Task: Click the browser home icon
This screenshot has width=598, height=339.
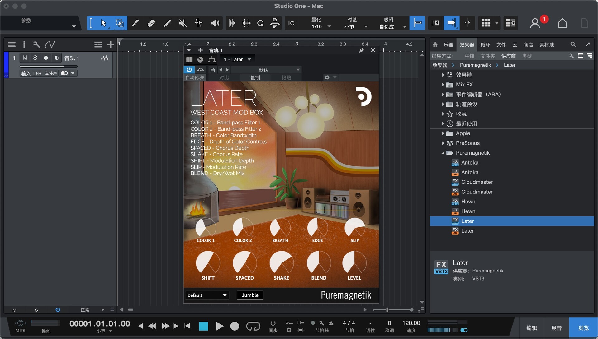Action: click(x=435, y=44)
